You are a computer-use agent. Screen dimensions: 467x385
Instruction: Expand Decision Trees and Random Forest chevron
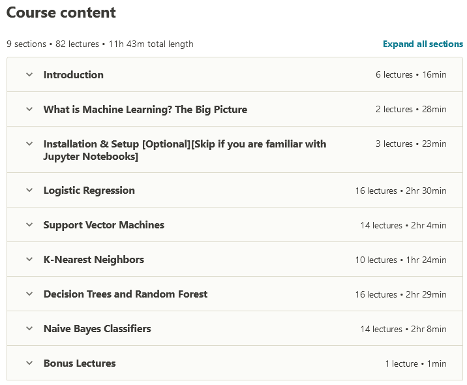click(29, 294)
